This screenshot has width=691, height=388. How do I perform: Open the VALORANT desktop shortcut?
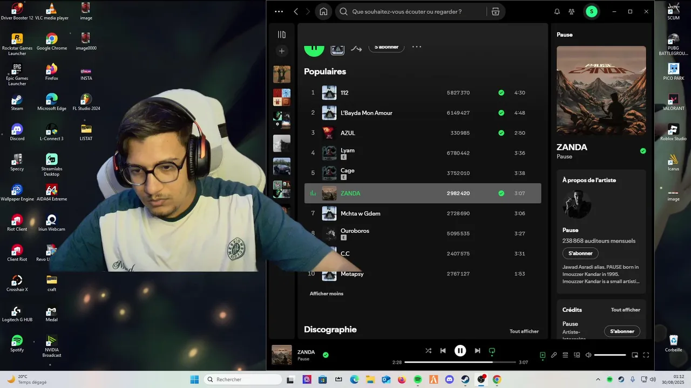673,102
